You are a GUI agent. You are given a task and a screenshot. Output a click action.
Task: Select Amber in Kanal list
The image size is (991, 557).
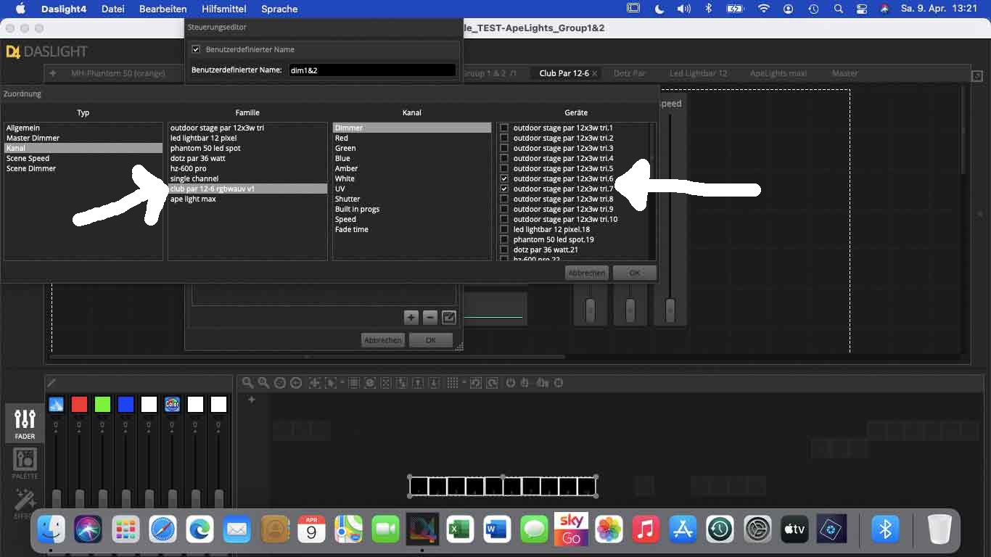(411, 168)
